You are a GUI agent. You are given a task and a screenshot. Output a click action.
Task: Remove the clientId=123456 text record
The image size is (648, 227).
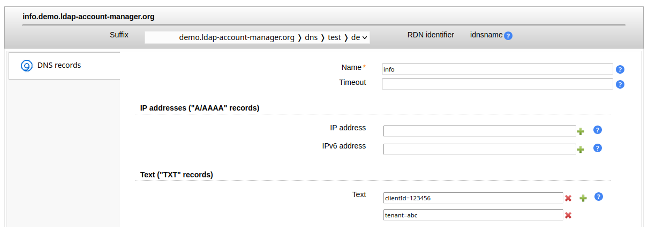(x=568, y=198)
